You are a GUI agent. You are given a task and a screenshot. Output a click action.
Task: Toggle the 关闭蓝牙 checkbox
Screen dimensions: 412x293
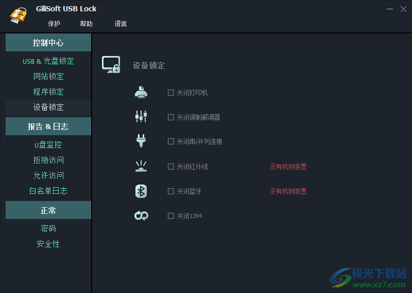tap(171, 191)
